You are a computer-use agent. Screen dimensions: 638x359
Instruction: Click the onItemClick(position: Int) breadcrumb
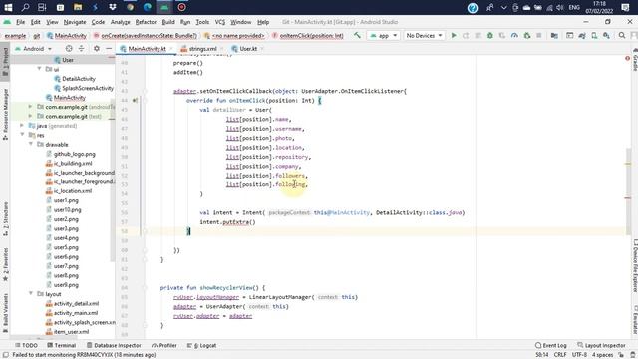[308, 36]
